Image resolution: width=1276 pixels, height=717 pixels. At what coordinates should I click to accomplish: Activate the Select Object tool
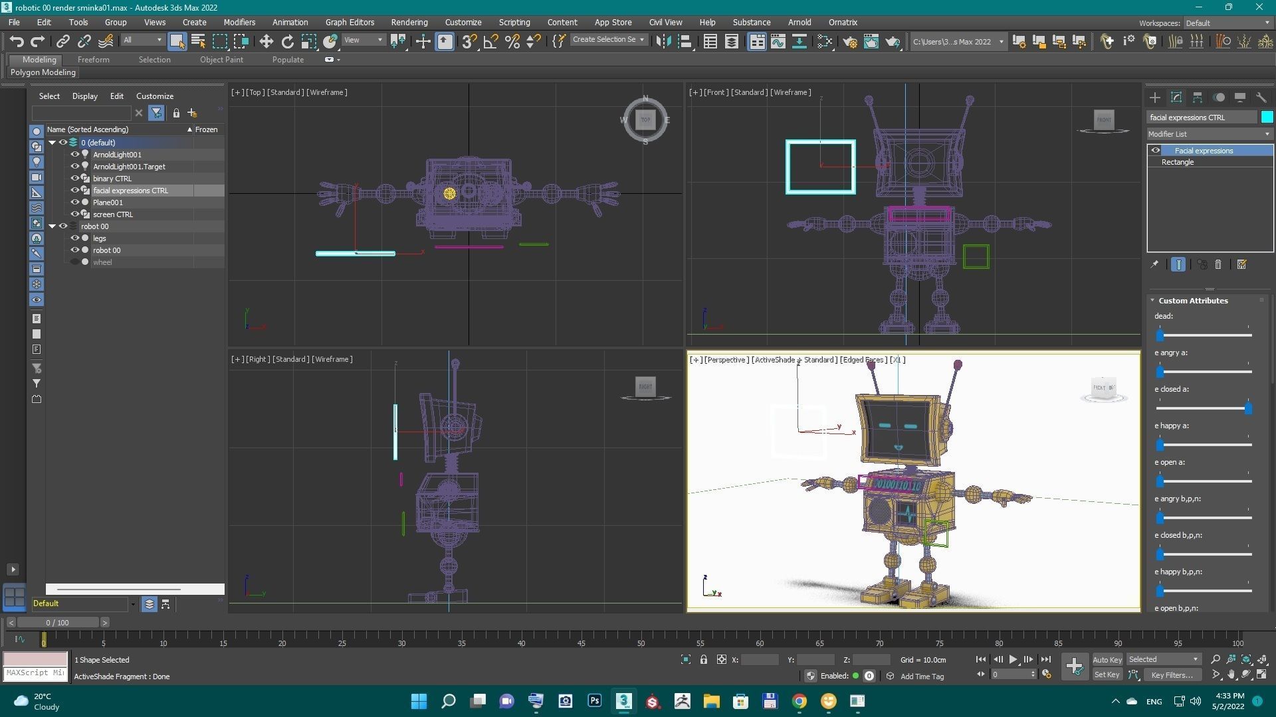[176, 41]
